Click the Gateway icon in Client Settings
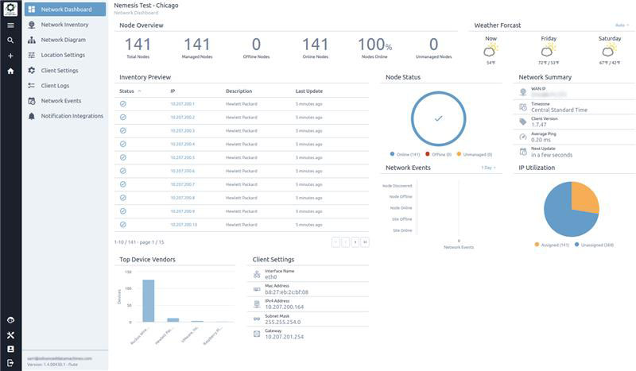 coord(257,334)
